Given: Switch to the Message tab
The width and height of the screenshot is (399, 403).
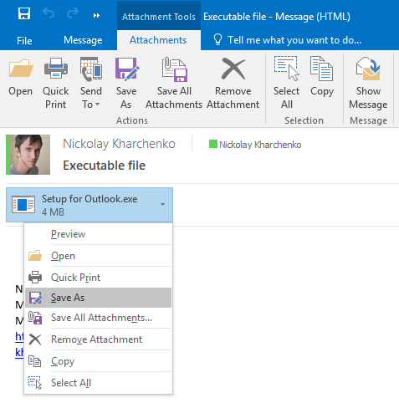Looking at the screenshot, I should tap(83, 40).
